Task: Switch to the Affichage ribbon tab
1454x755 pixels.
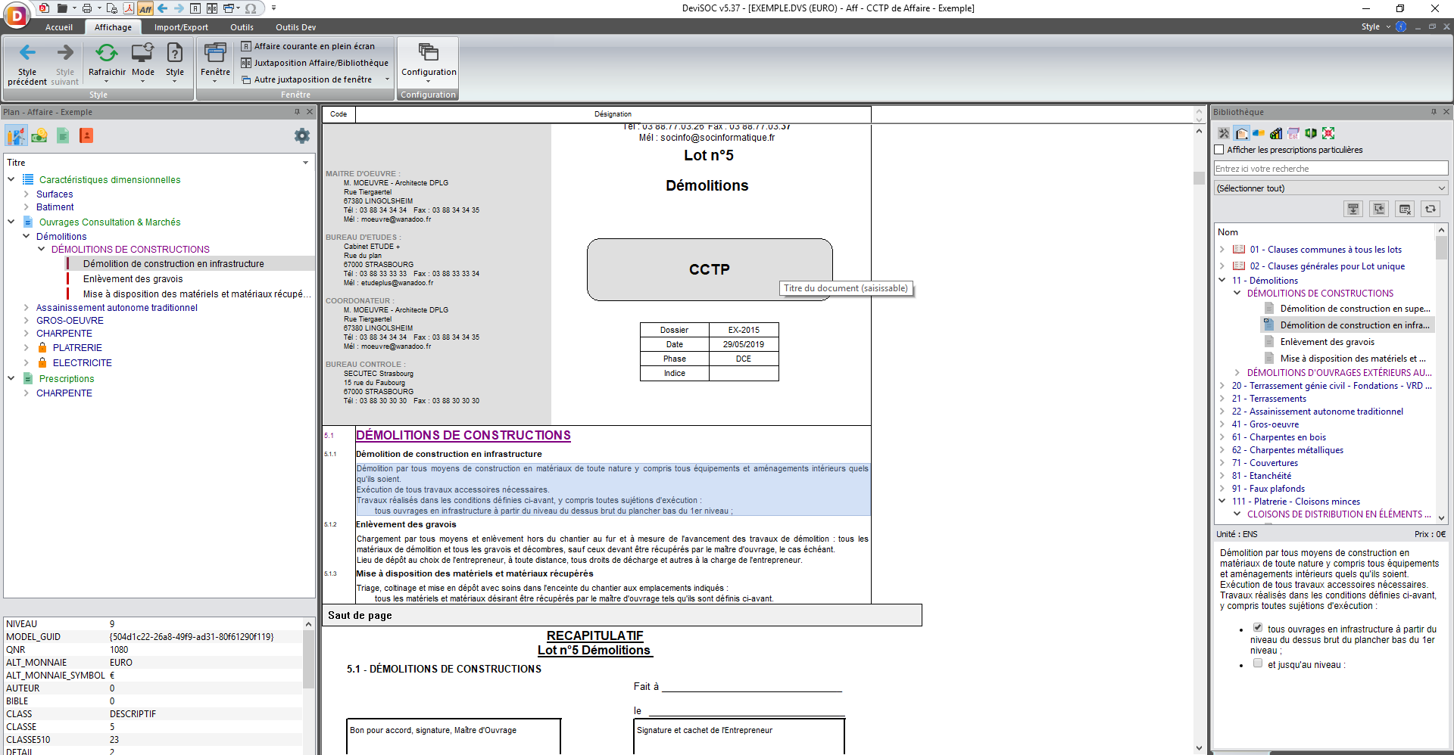Action: pos(114,27)
